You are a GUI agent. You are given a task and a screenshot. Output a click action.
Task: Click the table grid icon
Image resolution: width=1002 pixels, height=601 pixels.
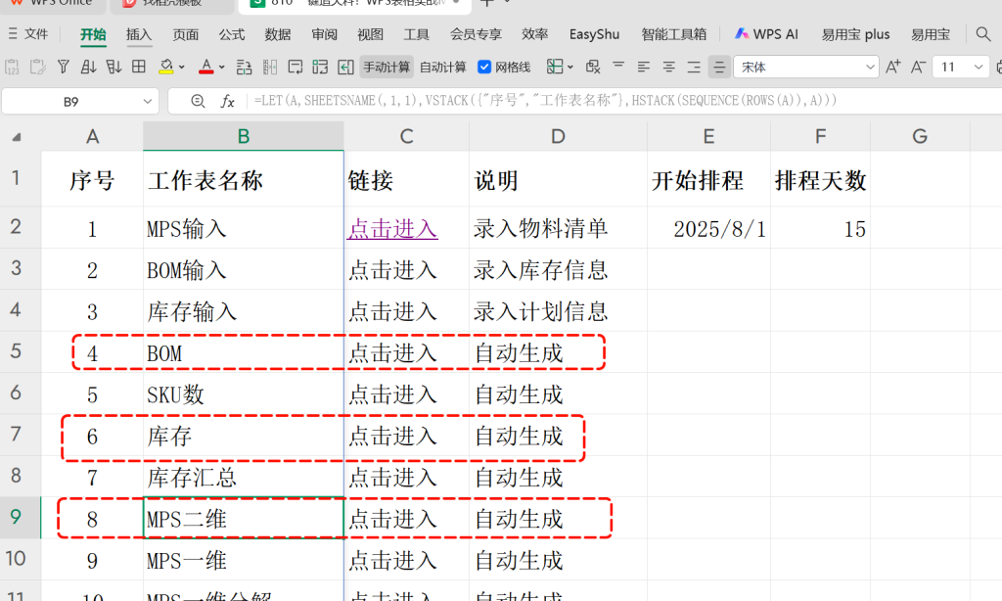tap(139, 67)
